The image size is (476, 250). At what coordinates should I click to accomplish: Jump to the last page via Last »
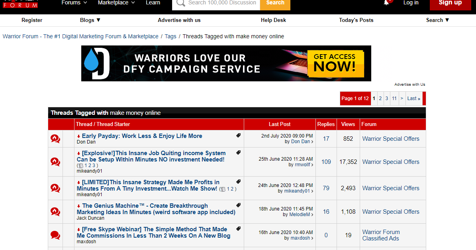pos(413,98)
